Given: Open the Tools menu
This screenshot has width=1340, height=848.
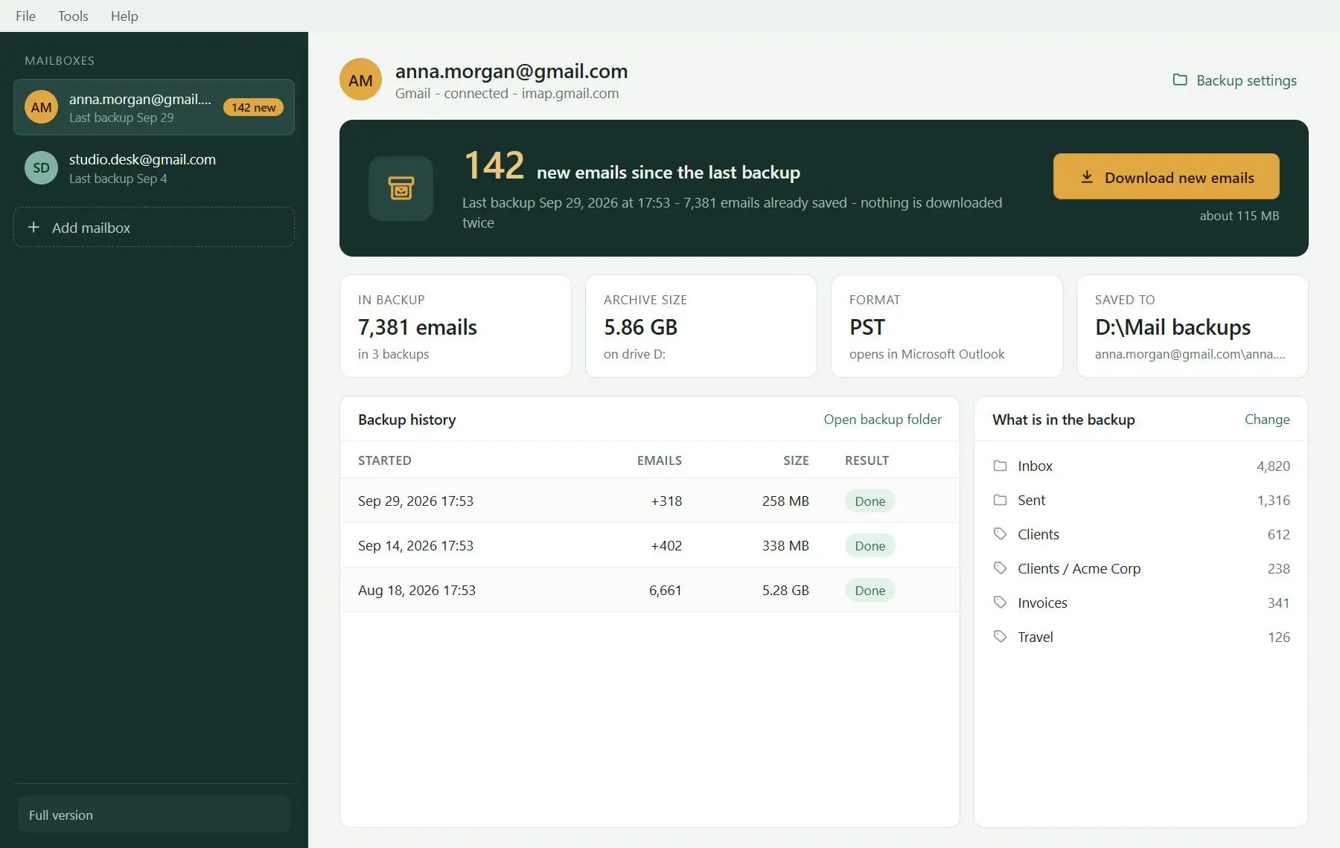Looking at the screenshot, I should click(x=73, y=16).
